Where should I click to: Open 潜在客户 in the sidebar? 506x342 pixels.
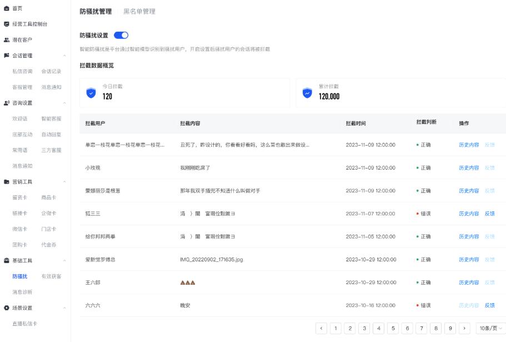pos(22,40)
